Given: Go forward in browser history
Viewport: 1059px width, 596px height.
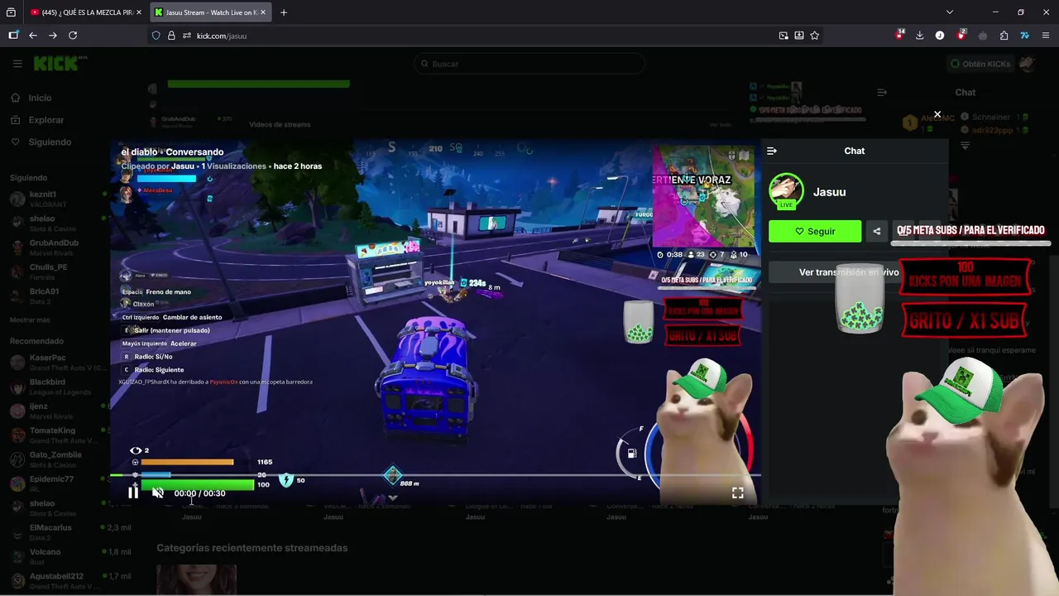Looking at the screenshot, I should [53, 36].
